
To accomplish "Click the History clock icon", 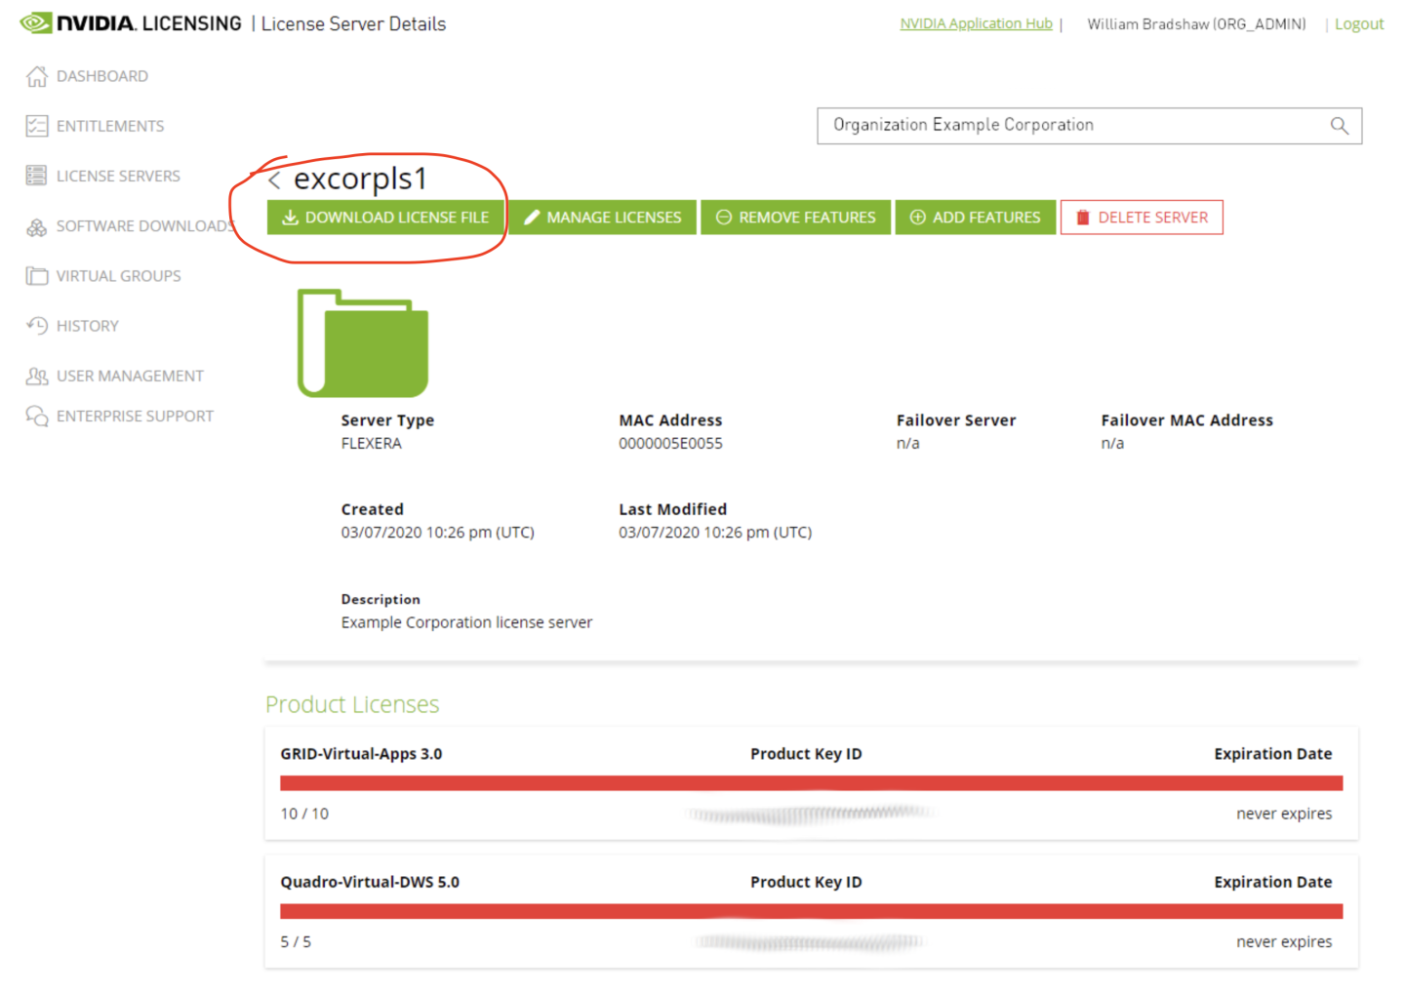I will tap(37, 326).
